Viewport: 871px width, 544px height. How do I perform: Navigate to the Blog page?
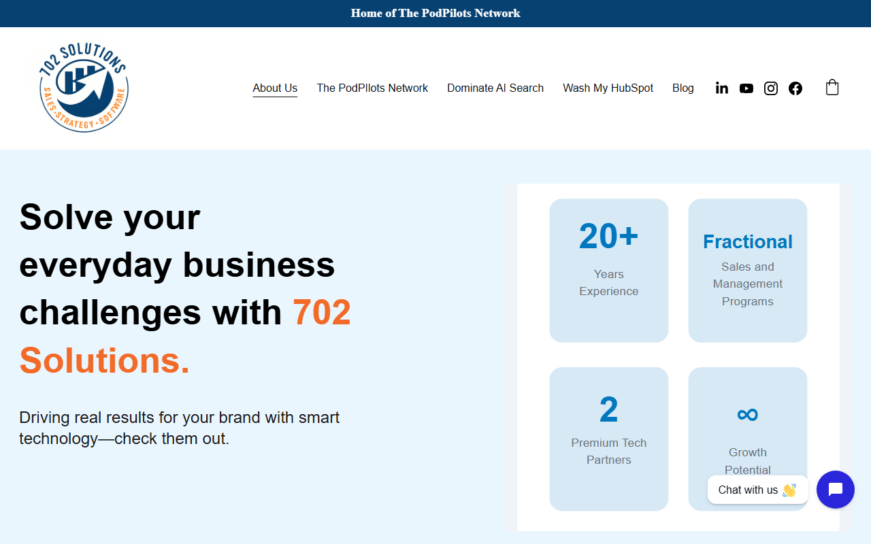coord(683,88)
